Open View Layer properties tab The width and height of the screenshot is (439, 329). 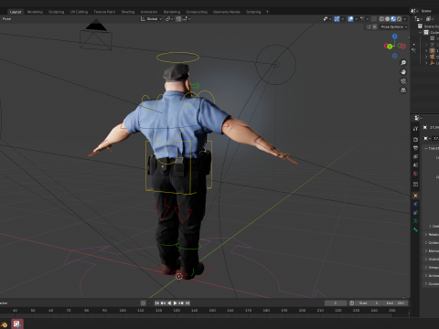(x=415, y=156)
